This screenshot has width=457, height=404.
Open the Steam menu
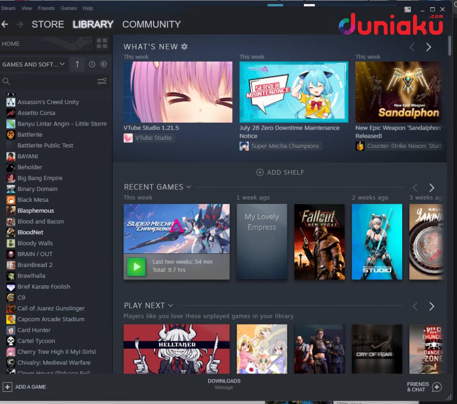coord(8,8)
